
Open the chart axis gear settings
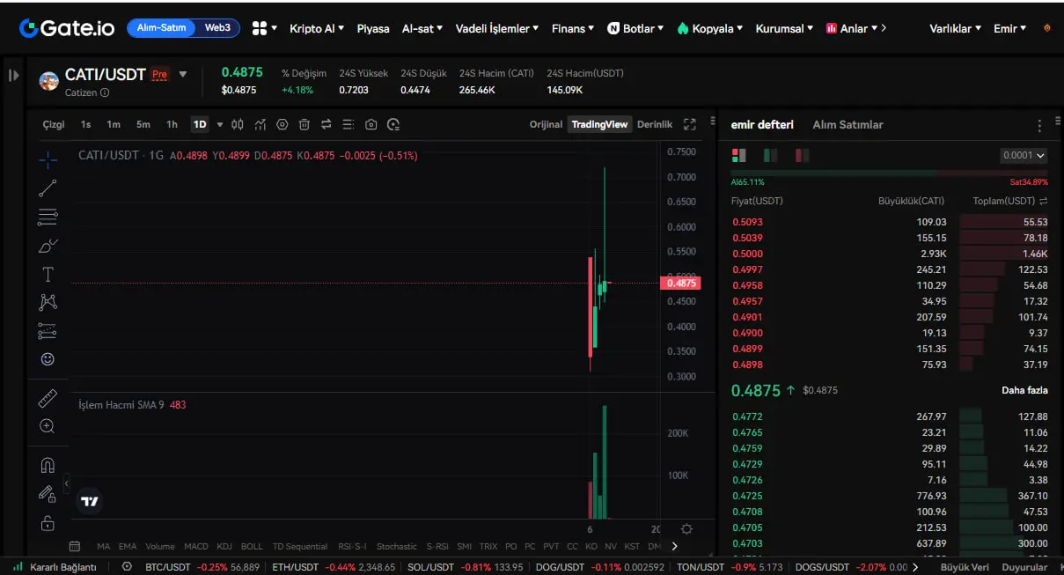[686, 529]
